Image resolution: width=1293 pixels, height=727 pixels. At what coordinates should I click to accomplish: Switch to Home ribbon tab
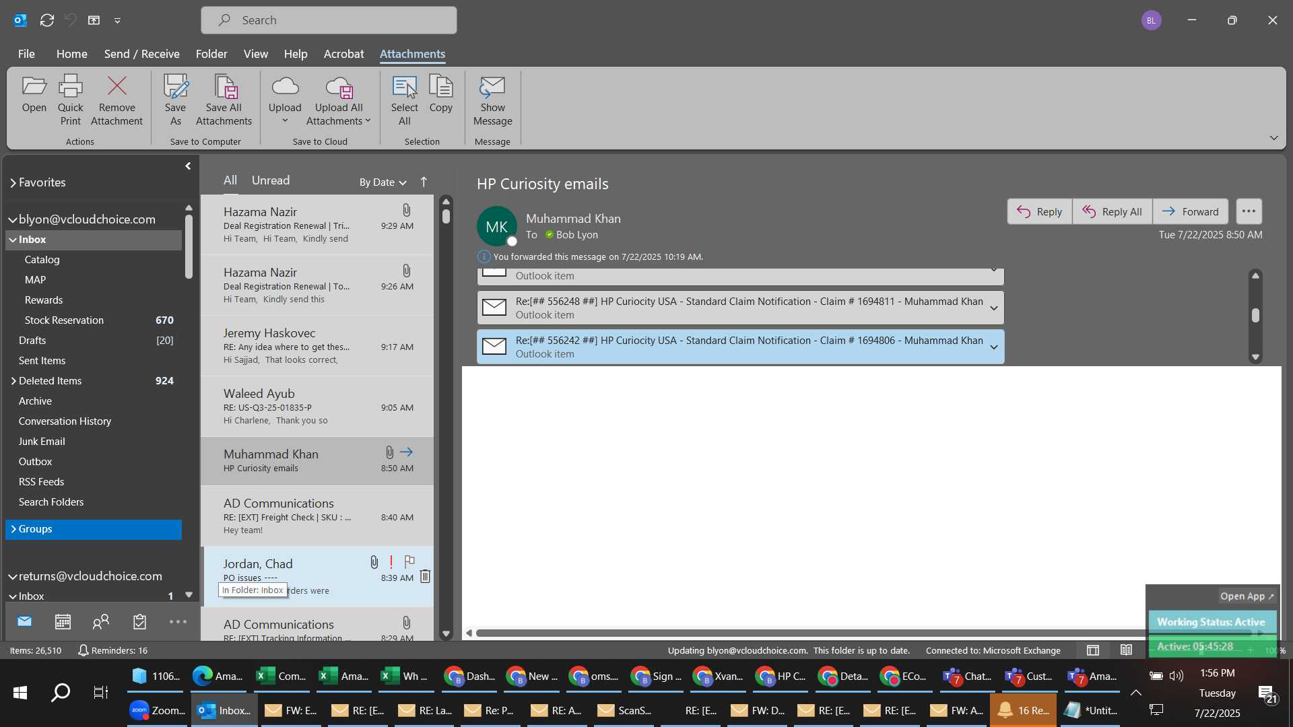click(x=71, y=54)
